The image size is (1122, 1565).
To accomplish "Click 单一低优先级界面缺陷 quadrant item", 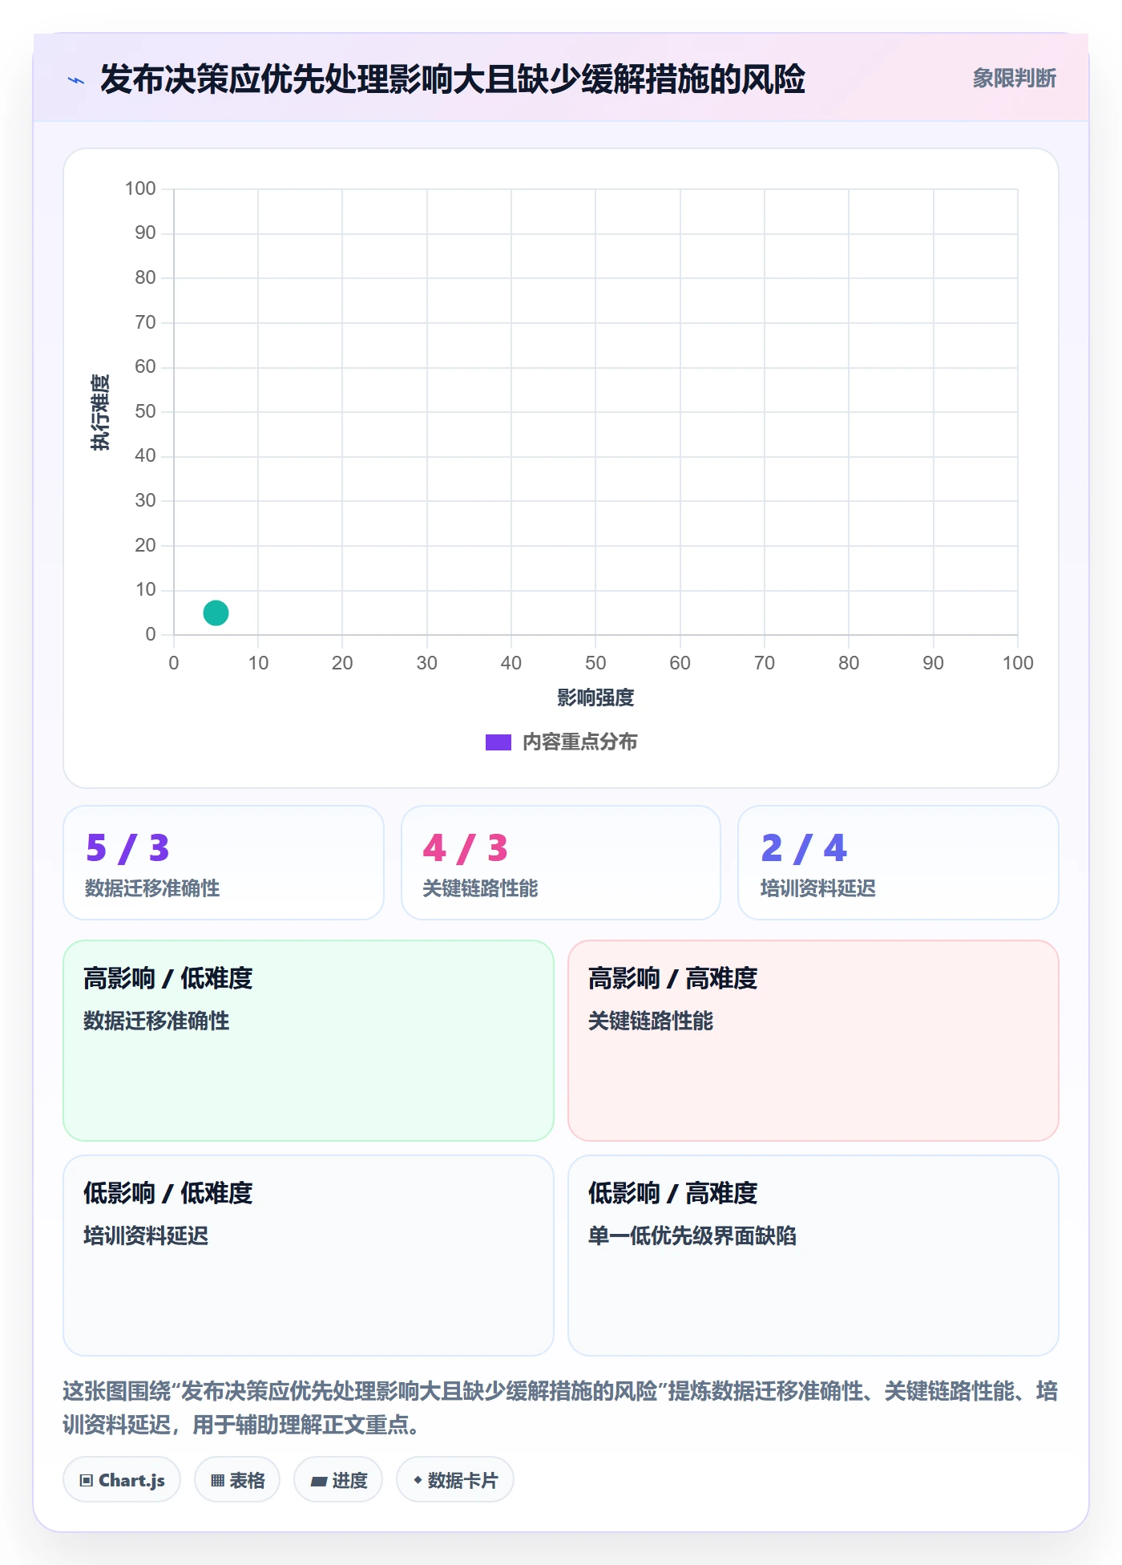I will pos(692,1235).
